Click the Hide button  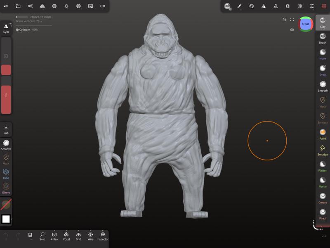(6, 174)
